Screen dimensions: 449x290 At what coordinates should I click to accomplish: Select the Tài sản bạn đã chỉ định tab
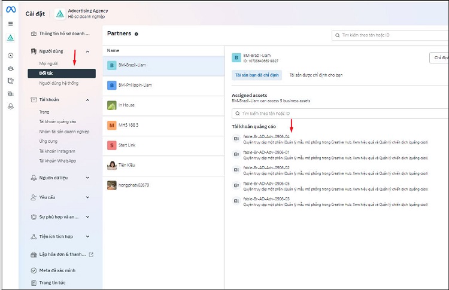click(256, 75)
